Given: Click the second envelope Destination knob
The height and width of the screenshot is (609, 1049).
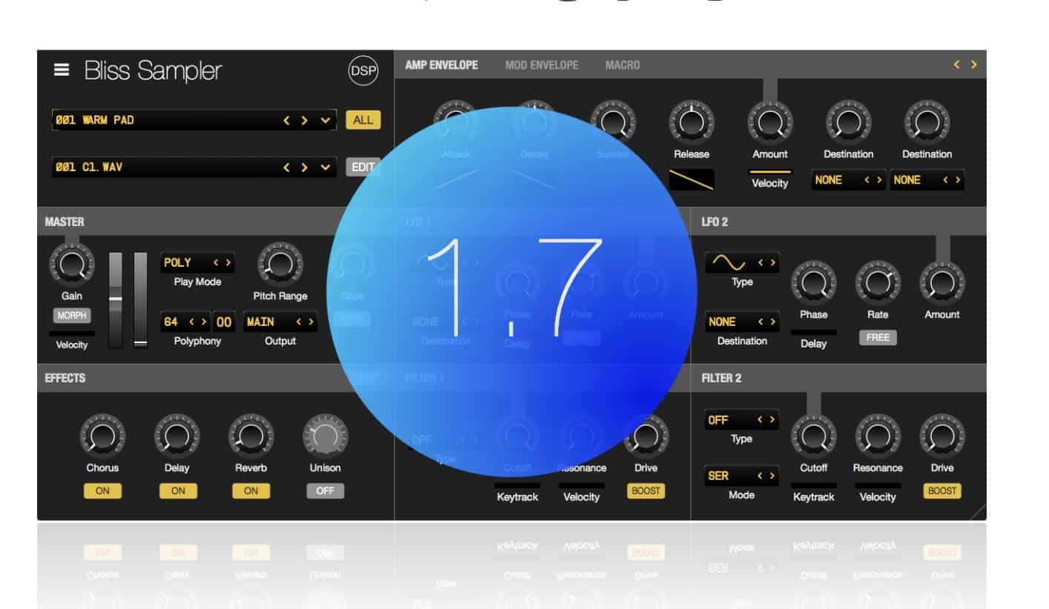Looking at the screenshot, I should [927, 122].
